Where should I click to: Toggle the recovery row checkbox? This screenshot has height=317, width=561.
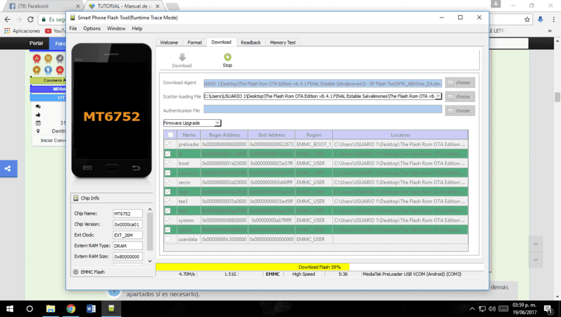click(168, 173)
